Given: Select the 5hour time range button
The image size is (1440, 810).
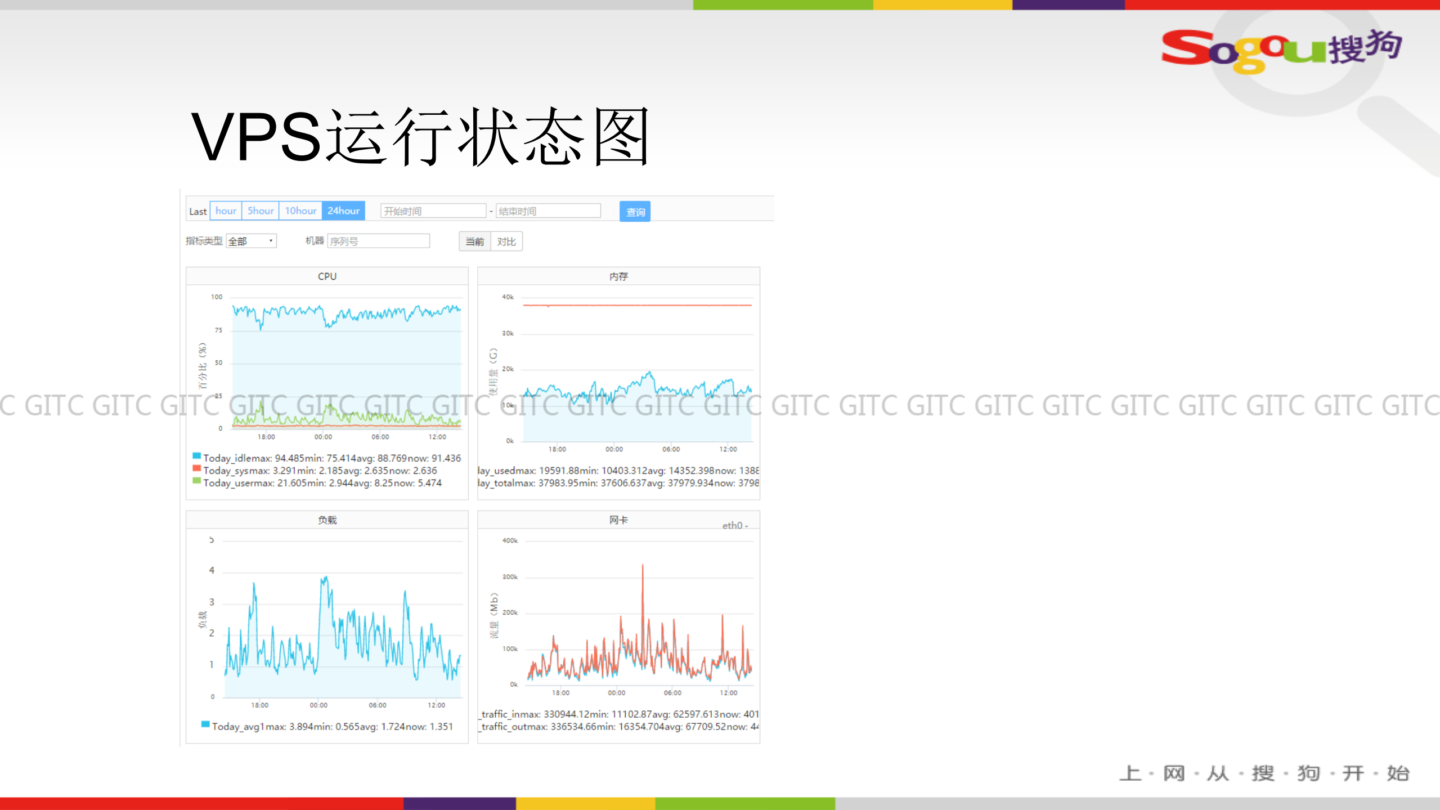Looking at the screenshot, I should 260,211.
